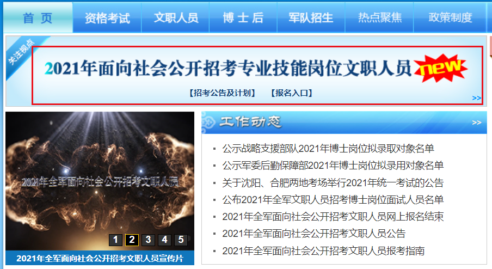The width and height of the screenshot is (492, 269).
Task: Open 2021年全军面向社会公开招考文职人员网上报名结束
Action: coord(333,217)
